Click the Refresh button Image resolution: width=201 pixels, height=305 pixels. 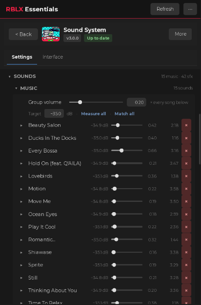[x=165, y=9]
